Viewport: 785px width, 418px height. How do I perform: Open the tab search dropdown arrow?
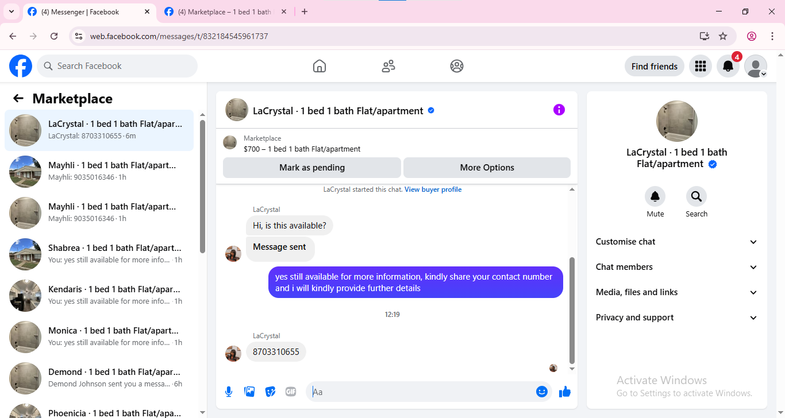tap(11, 11)
